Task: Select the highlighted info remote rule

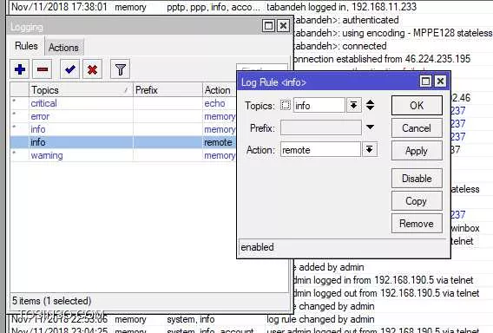Action: 123,142
